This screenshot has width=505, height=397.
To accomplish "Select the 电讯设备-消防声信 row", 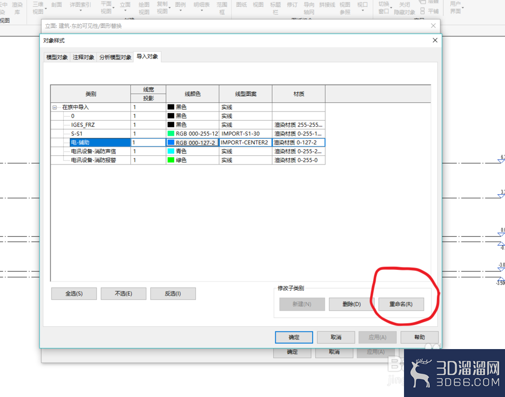I will (x=93, y=151).
